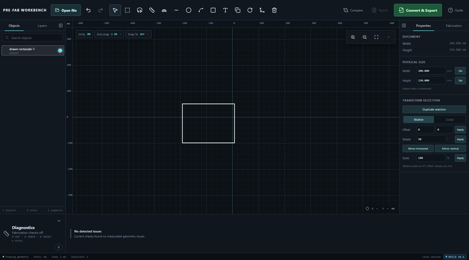Select the arc curve tool
This screenshot has width=469, height=260.
(201, 10)
